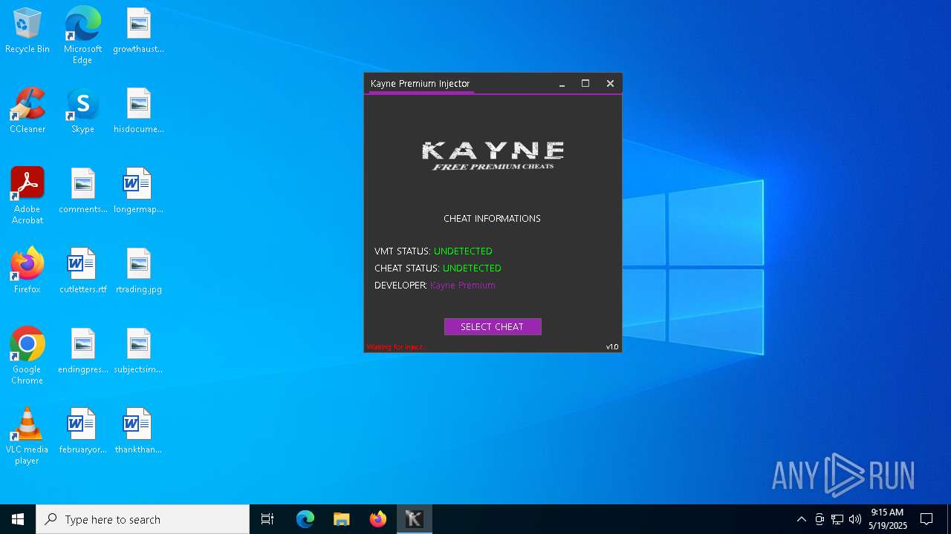951x534 pixels.
Task: Select the growthaust image file icon
Action: click(x=138, y=30)
